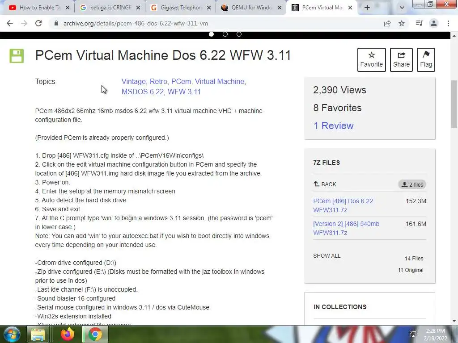Click the page scrollbar thumb
Image resolution: width=458 pixels, height=343 pixels.
click(x=454, y=104)
